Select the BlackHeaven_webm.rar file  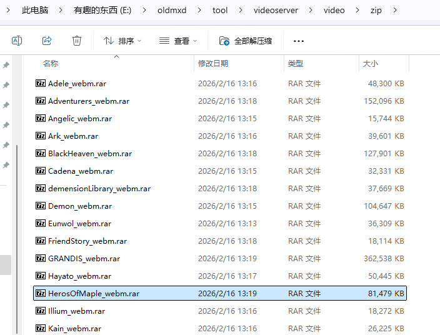tap(89, 153)
